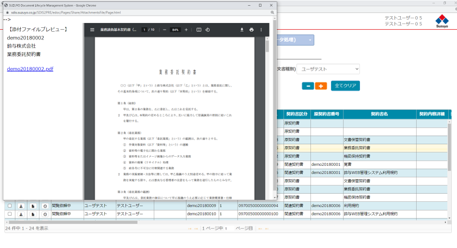Click the PDF page number field
Image resolution: width=457 pixels, height=248 pixels.
coord(144,30)
